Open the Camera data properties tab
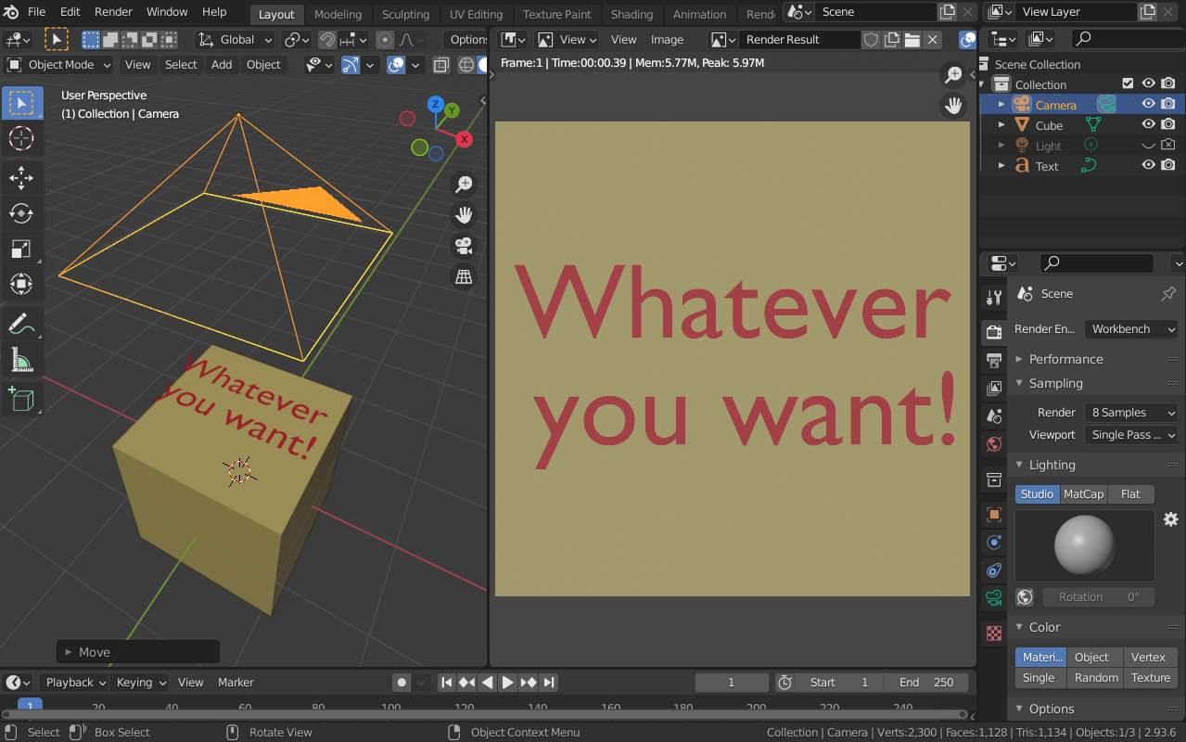1186x742 pixels. 994,597
